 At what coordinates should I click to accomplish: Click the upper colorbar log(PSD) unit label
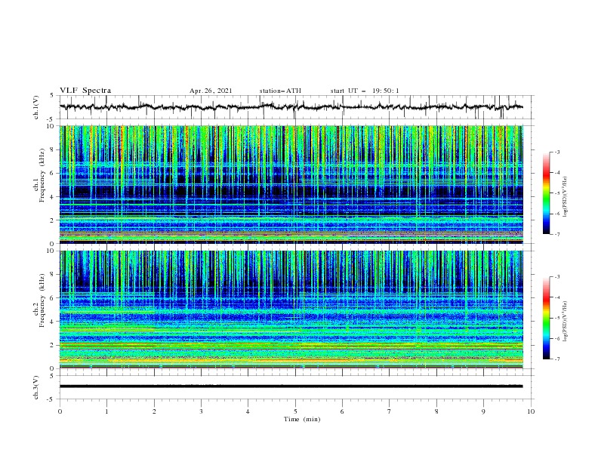pyautogui.click(x=566, y=197)
